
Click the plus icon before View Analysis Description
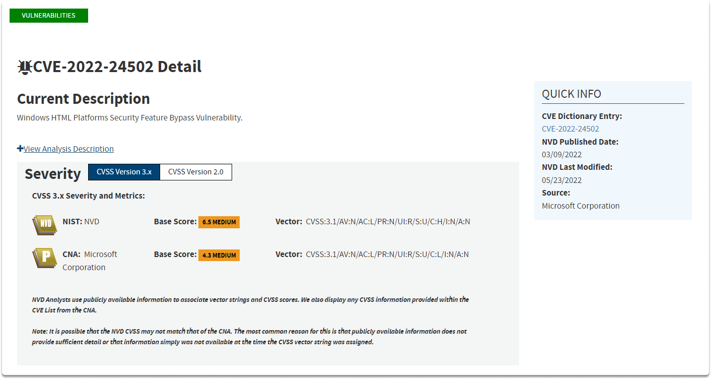pyautogui.click(x=20, y=149)
